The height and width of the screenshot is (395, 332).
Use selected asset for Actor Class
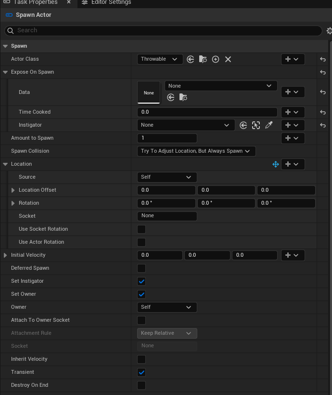coord(190,59)
